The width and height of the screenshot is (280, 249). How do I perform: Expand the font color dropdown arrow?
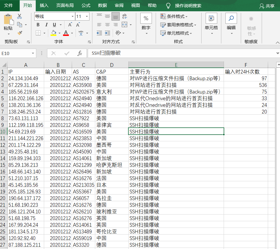click(x=72, y=33)
